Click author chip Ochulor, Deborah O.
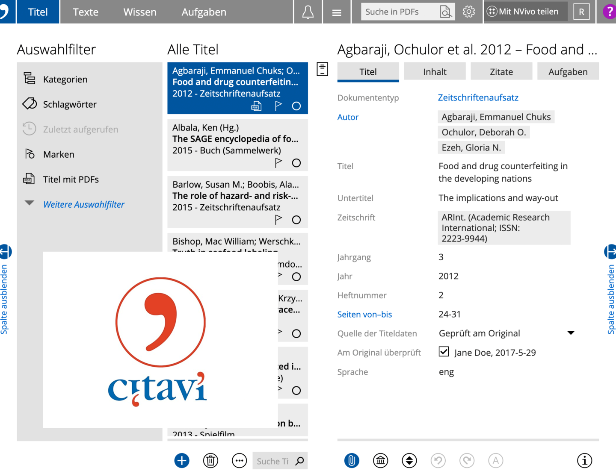The height and width of the screenshot is (474, 616). tap(484, 132)
